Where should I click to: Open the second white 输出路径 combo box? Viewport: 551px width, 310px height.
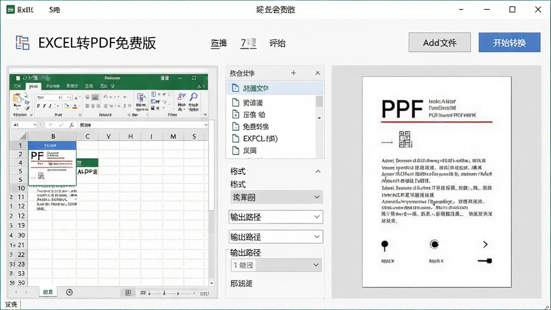(x=276, y=237)
